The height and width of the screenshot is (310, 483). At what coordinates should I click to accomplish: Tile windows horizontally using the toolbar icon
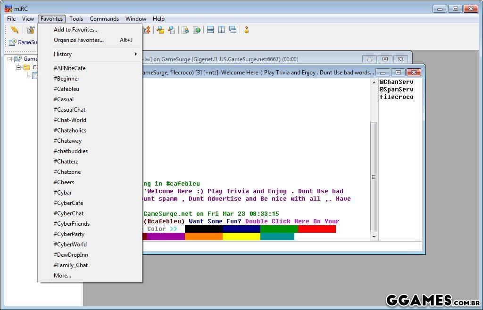pos(210,30)
